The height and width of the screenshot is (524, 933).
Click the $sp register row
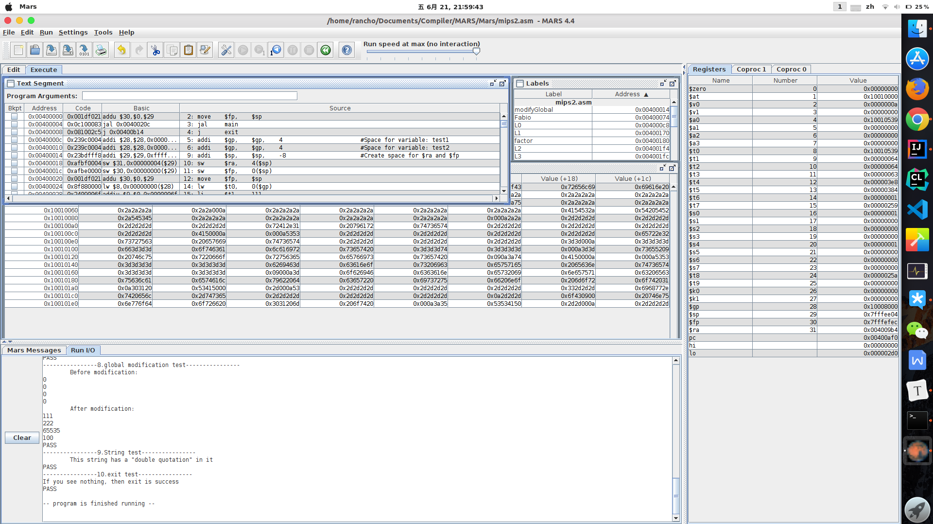click(x=794, y=314)
